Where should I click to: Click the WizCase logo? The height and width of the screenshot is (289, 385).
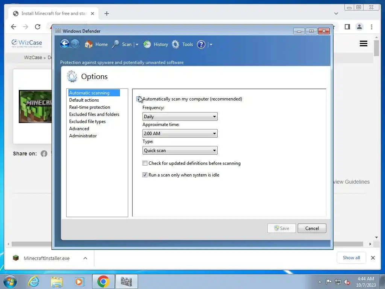pos(27,43)
